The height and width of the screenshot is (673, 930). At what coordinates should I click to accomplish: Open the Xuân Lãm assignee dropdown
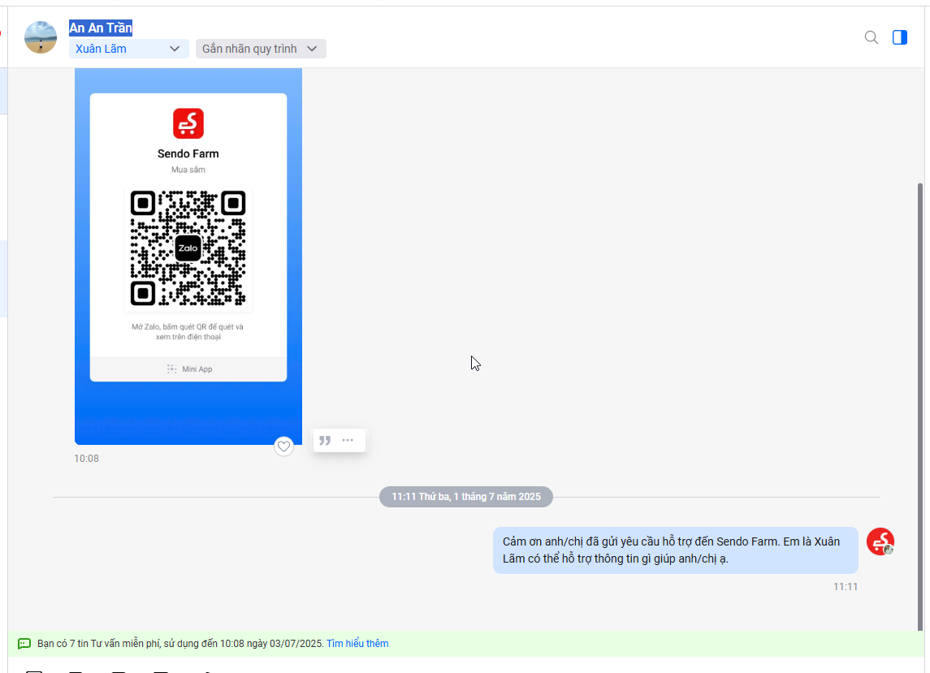[128, 49]
